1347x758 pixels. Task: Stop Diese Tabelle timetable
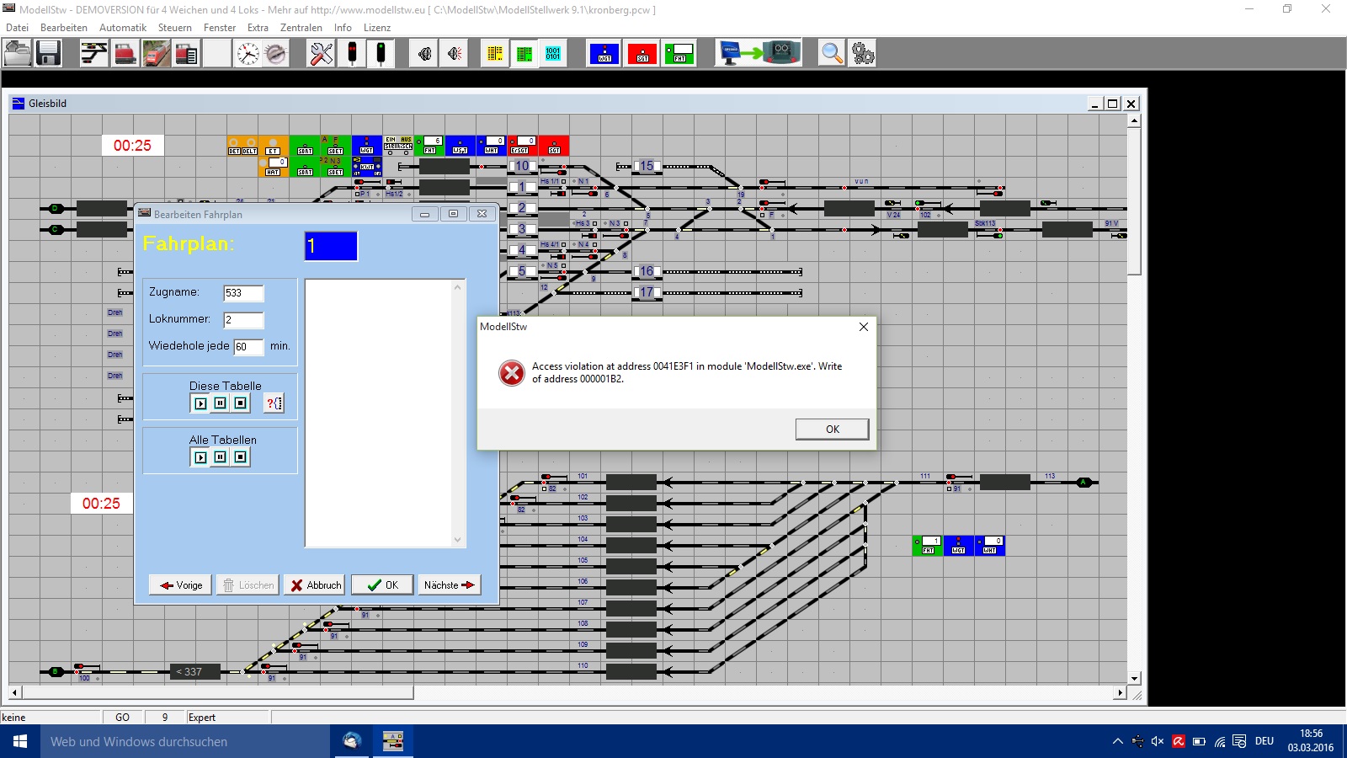[241, 403]
